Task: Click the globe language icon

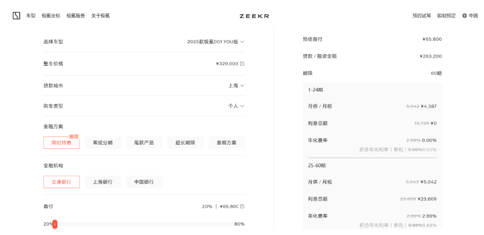Action: [465, 16]
